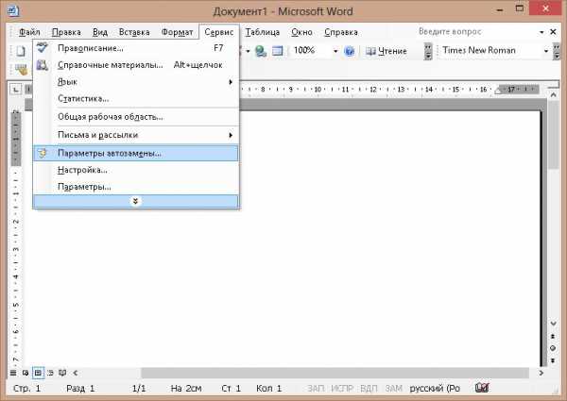The image size is (567, 401).
Task: Click Стр. 1 in status bar
Action: (x=26, y=389)
